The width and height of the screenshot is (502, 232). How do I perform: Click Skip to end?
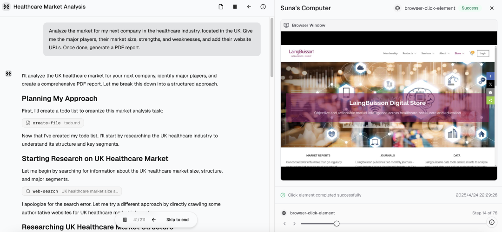pyautogui.click(x=178, y=220)
